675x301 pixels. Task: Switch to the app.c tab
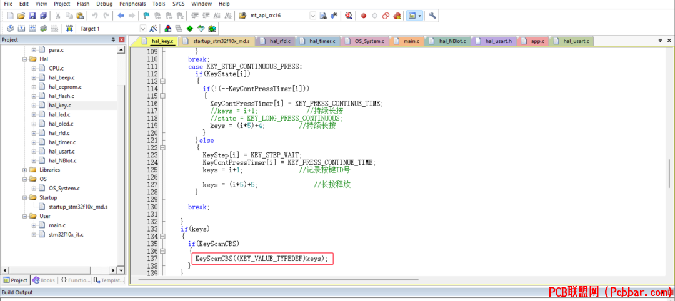click(x=534, y=41)
